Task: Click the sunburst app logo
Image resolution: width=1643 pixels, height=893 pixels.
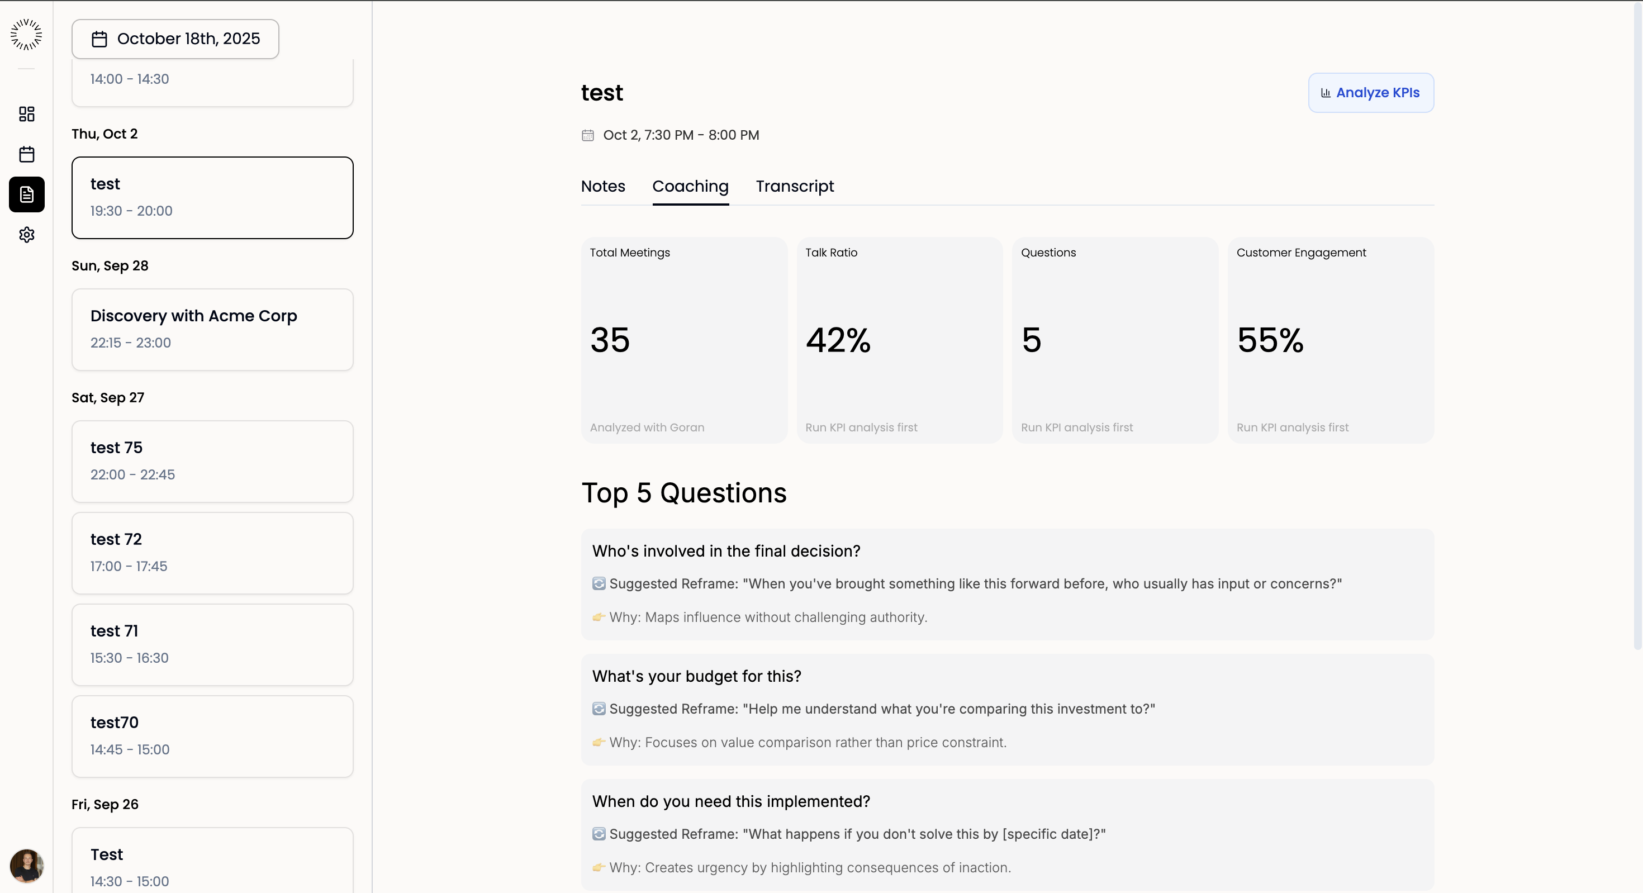Action: [26, 35]
